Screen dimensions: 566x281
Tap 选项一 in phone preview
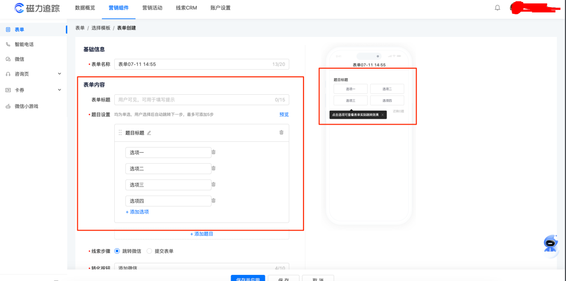pyautogui.click(x=351, y=89)
